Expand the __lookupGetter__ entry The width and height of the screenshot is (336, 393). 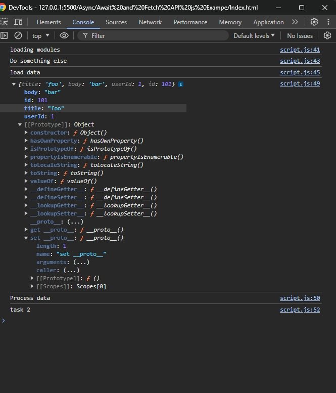(26, 205)
